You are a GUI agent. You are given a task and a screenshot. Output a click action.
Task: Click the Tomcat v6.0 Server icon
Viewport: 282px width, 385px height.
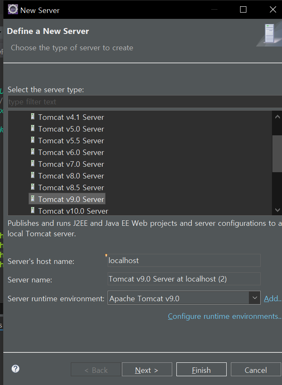click(32, 152)
